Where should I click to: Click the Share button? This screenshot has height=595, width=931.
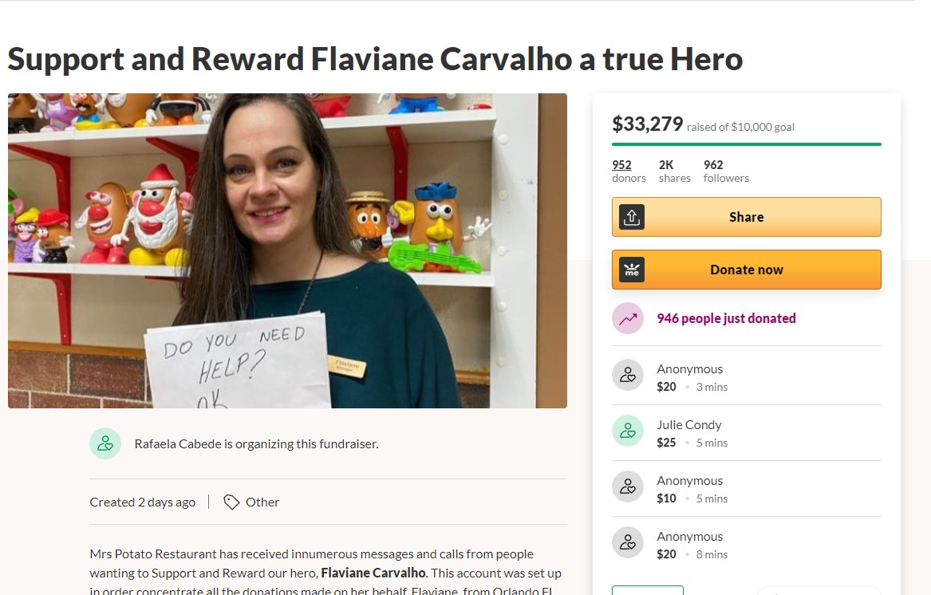tap(747, 217)
